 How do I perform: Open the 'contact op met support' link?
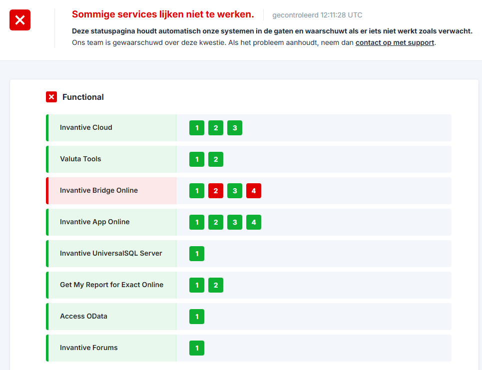coord(395,42)
